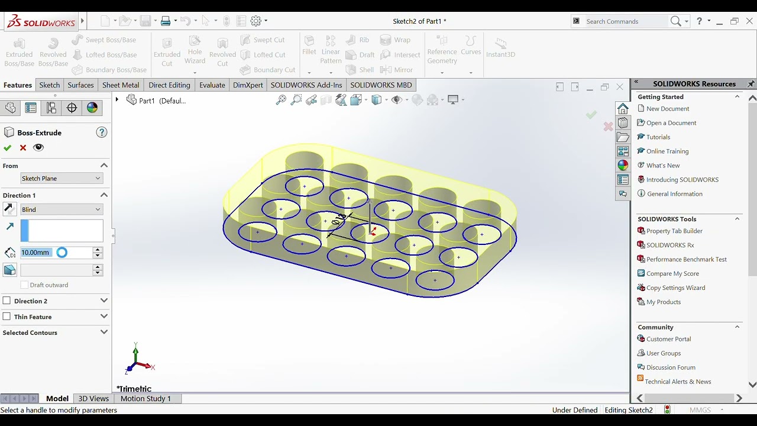Increase depth with the spinner up arrow
The width and height of the screenshot is (757, 426).
pyautogui.click(x=98, y=250)
